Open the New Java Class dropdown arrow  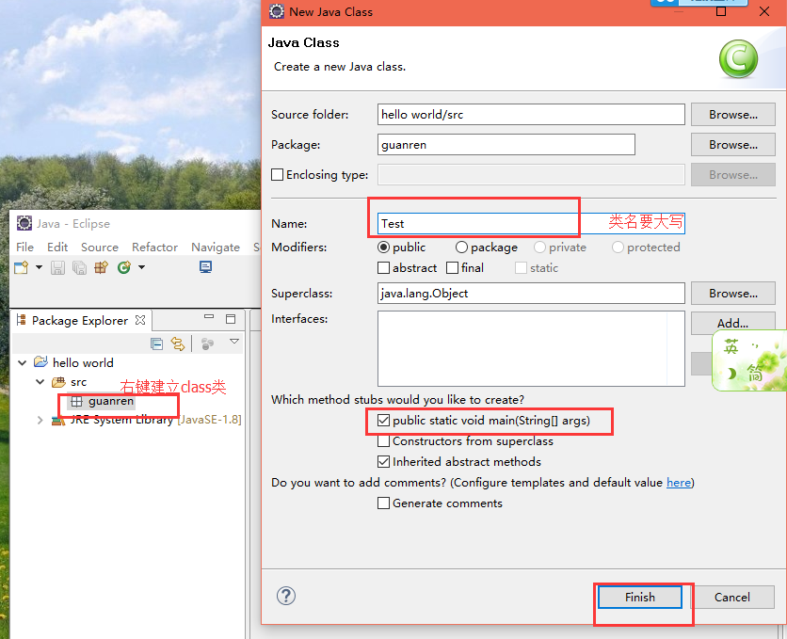(x=141, y=267)
